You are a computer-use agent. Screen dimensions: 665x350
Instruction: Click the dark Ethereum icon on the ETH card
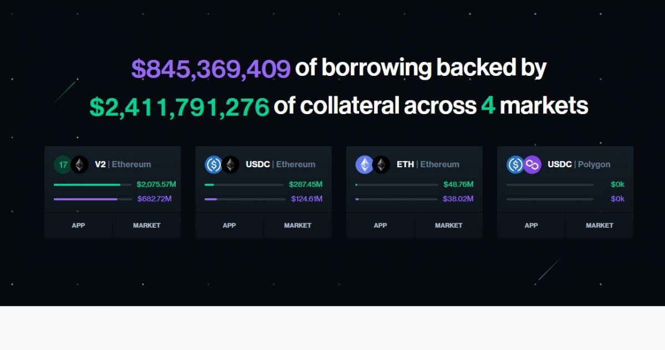tap(381, 164)
